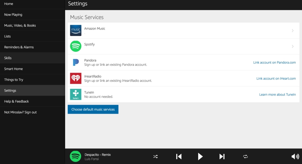Image resolution: width=302 pixels, height=164 pixels.
Task: Click Choose default music services button
Action: pos(93,109)
